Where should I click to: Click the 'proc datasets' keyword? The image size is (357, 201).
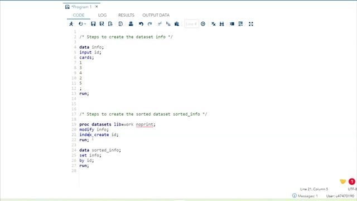95,125
